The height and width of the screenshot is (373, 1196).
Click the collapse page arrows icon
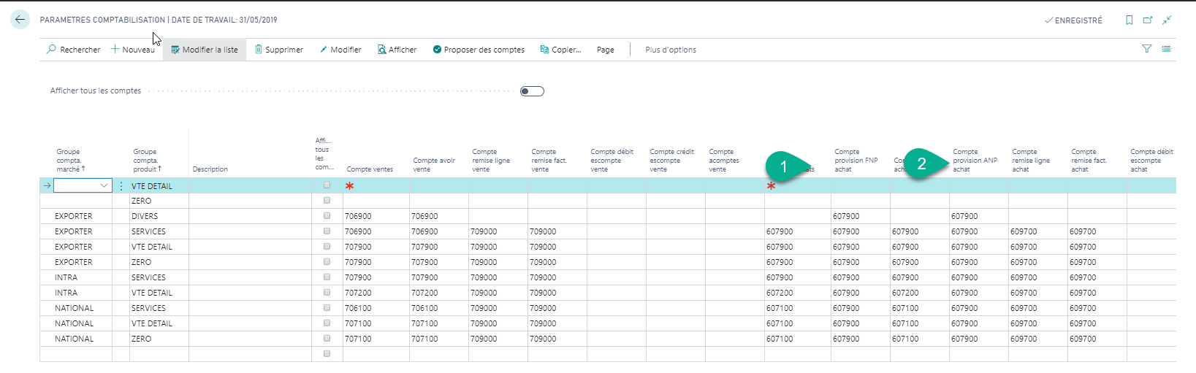[1167, 20]
